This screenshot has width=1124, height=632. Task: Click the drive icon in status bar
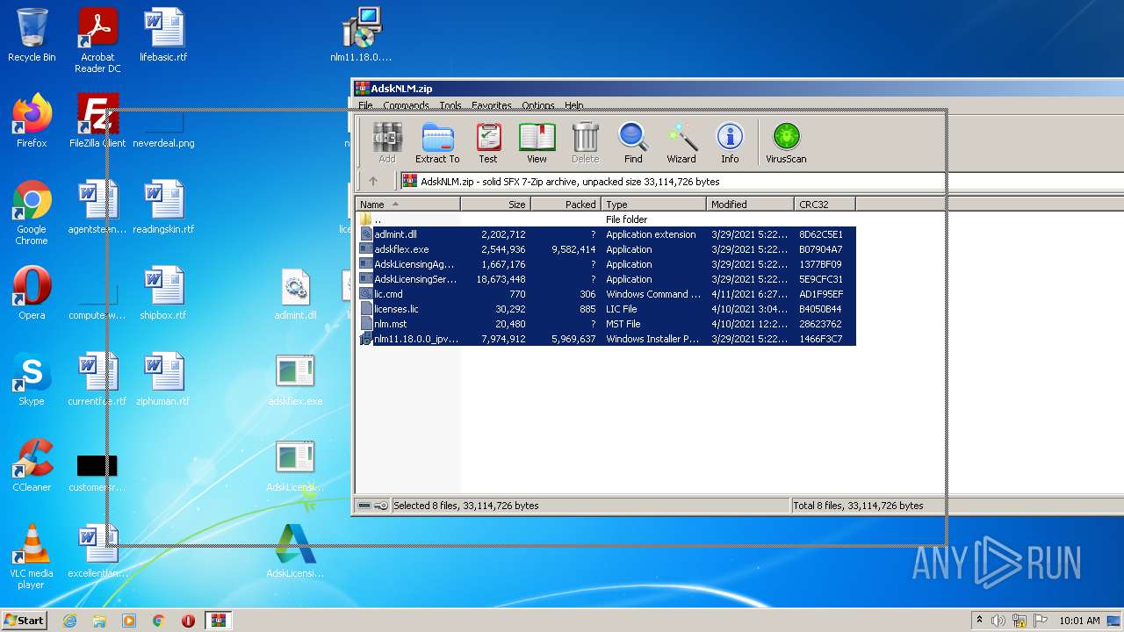coord(364,506)
